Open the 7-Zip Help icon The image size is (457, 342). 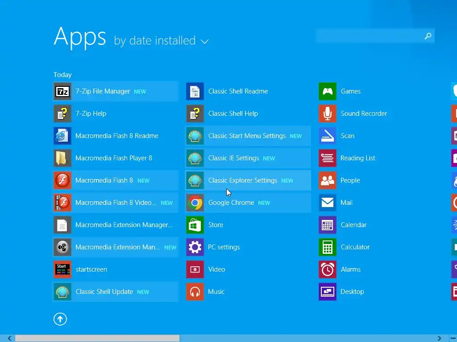coord(62,114)
